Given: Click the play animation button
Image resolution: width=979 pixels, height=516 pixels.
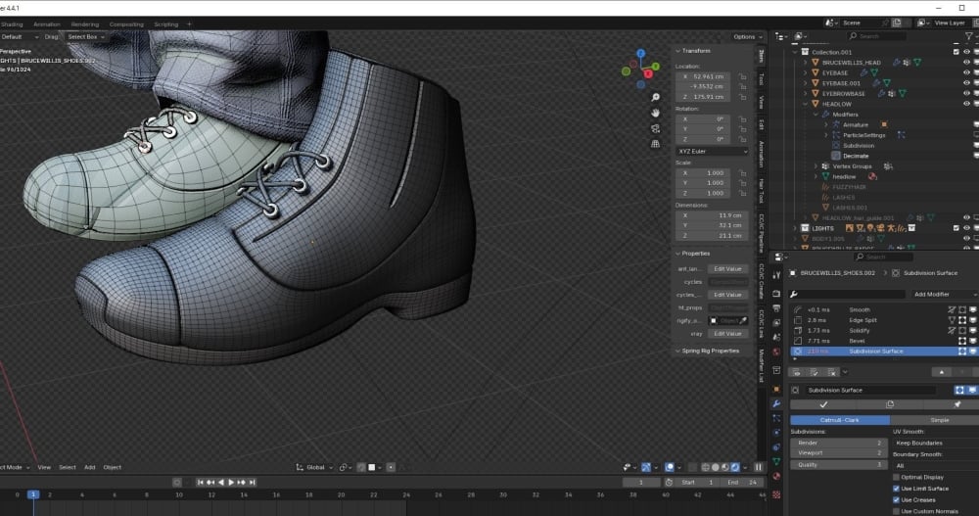Looking at the screenshot, I should point(231,482).
